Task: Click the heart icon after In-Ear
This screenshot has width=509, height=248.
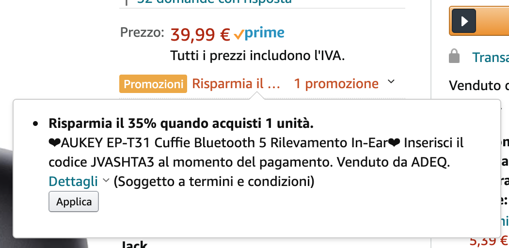Action: coord(394,143)
